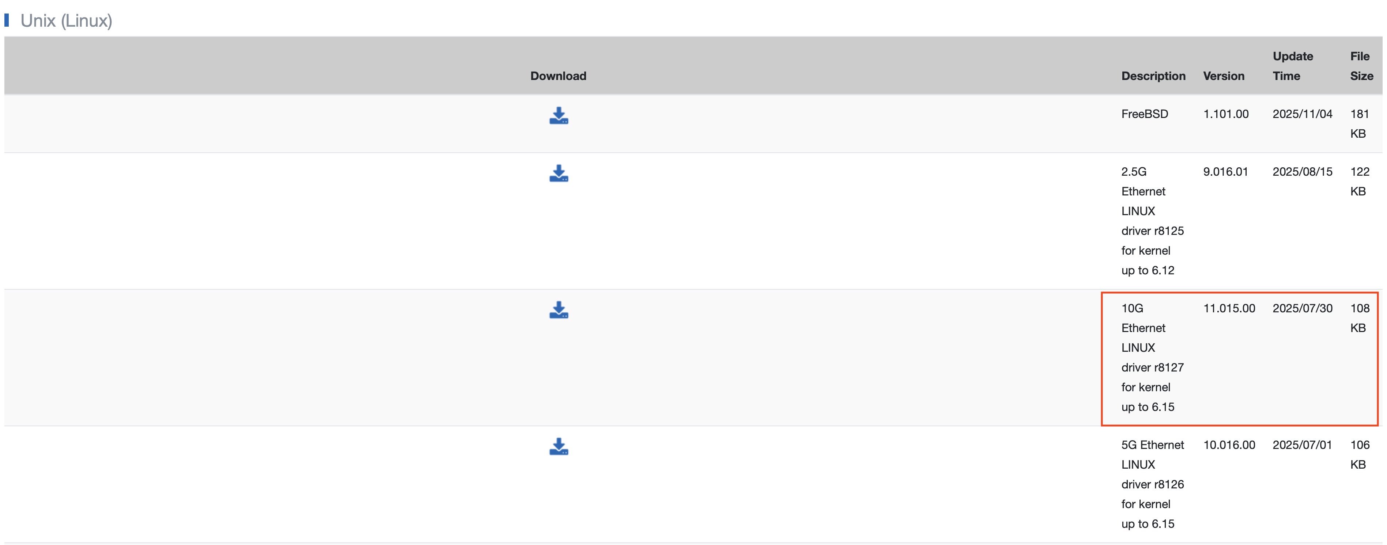Click the Version column header
The image size is (1387, 545).
coord(1223,76)
